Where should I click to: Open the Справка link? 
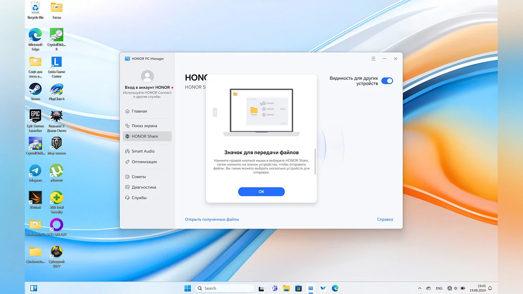click(x=385, y=220)
